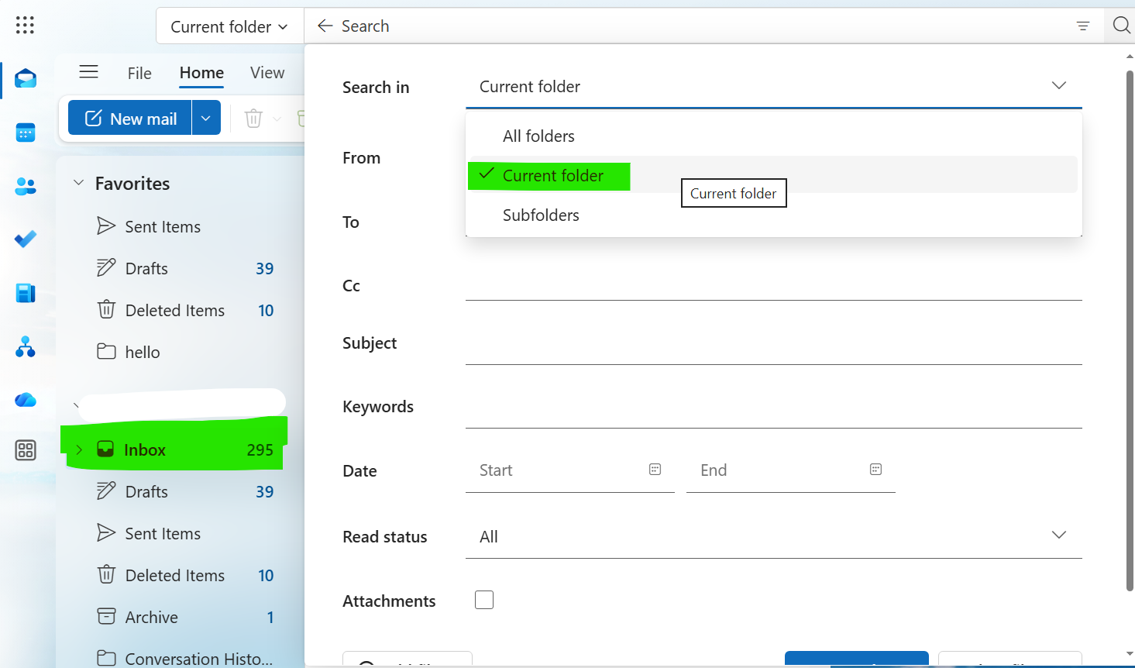Image resolution: width=1135 pixels, height=668 pixels.
Task: Open End date calendar picker
Action: click(x=875, y=470)
